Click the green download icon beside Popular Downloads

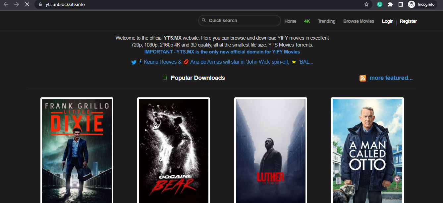coord(165,78)
